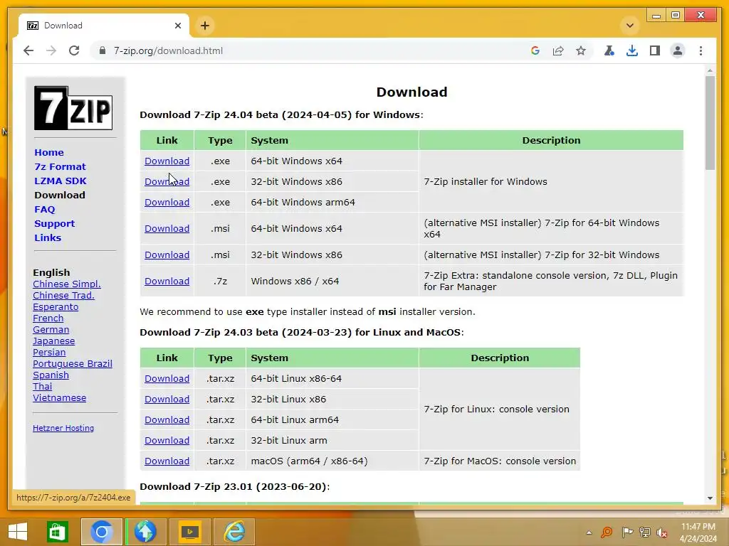Screen dimensions: 729x546
Task: Reload the 7-zip download page
Action: (x=74, y=50)
